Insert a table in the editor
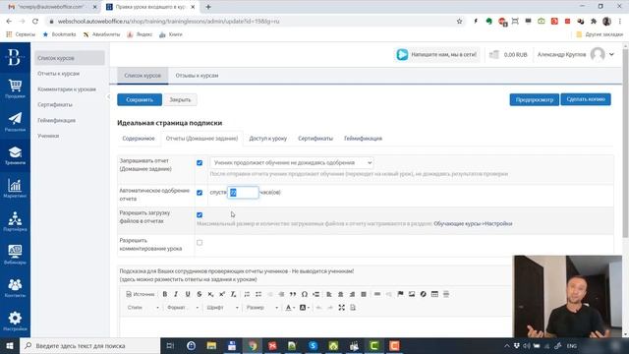 (x=434, y=294)
